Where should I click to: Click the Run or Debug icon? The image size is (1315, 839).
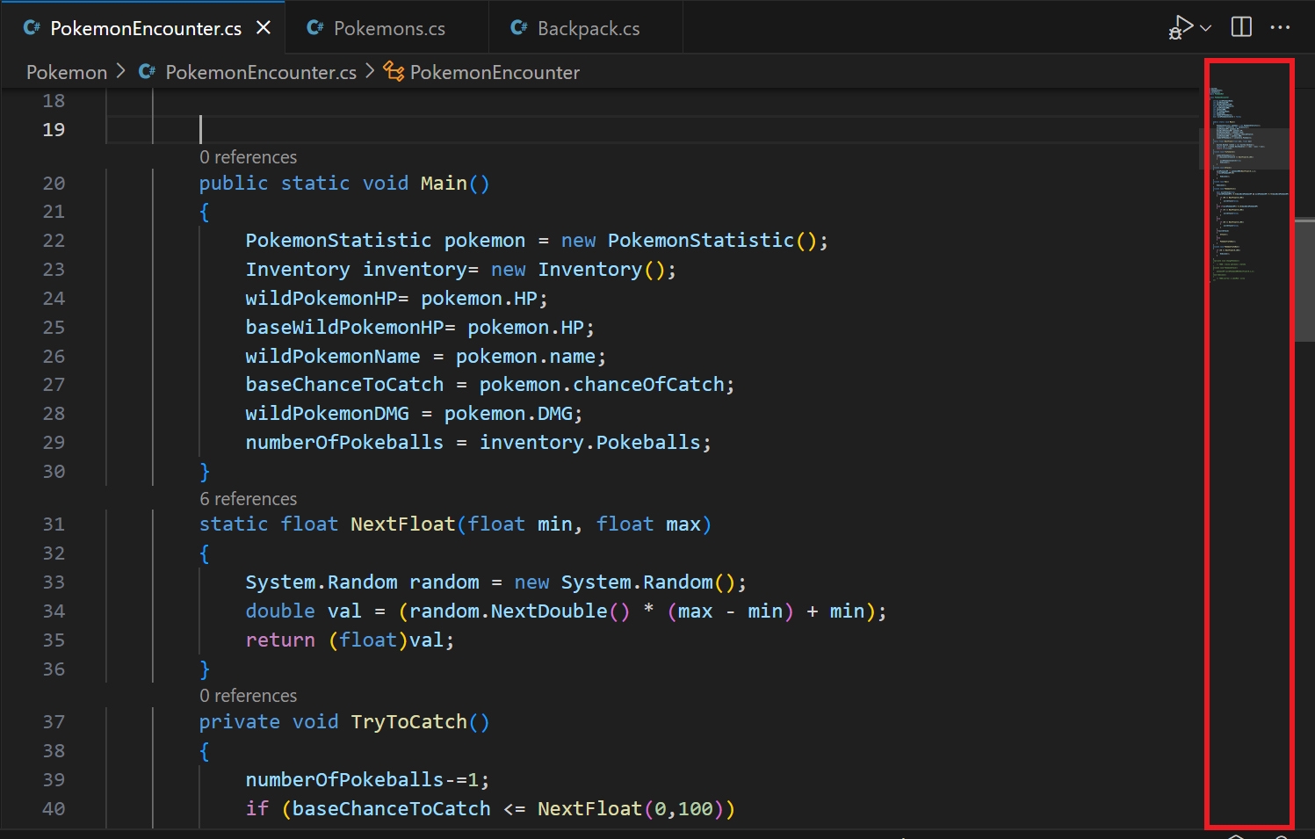coord(1181,26)
